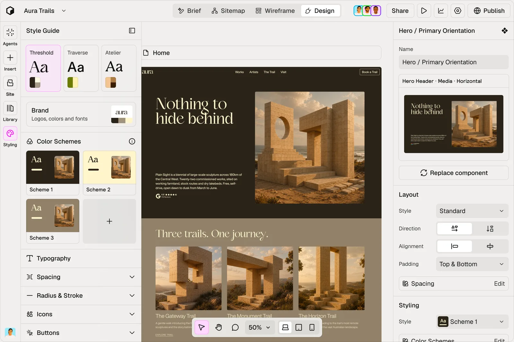
Task: Click the component icon beside Hero title
Action: [505, 31]
